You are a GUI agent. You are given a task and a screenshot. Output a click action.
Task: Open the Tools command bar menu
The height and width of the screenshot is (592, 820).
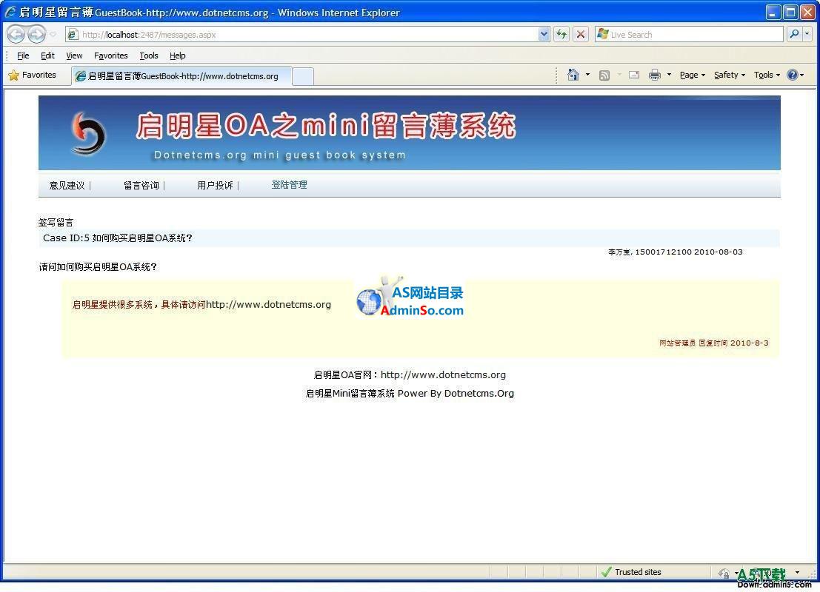coord(767,75)
